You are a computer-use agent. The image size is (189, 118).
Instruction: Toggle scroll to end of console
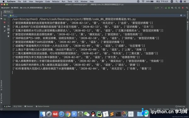coord(8,29)
